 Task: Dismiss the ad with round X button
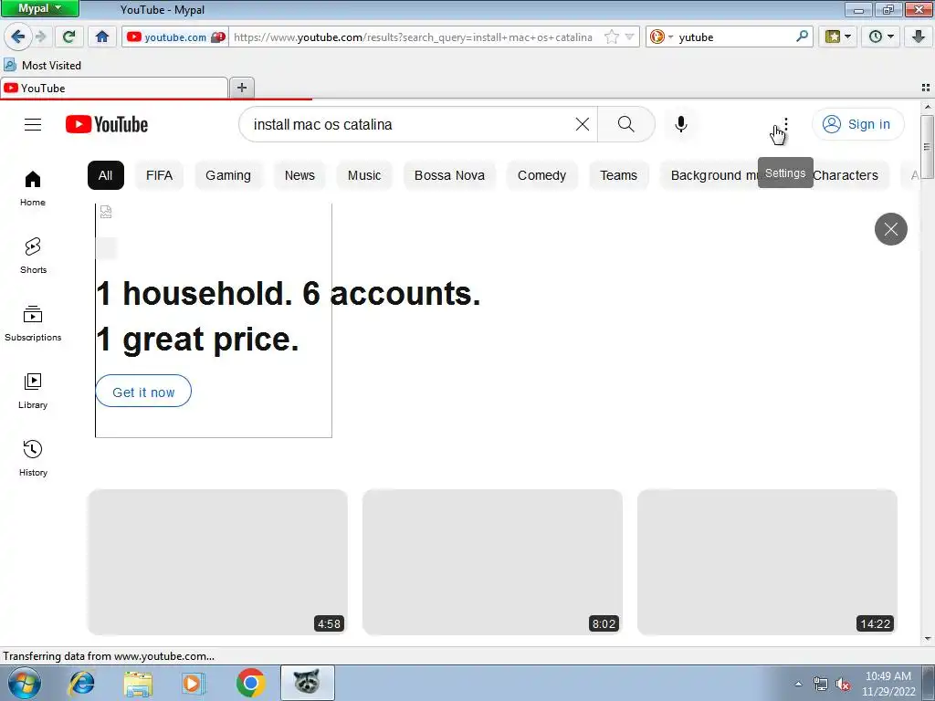tap(891, 229)
